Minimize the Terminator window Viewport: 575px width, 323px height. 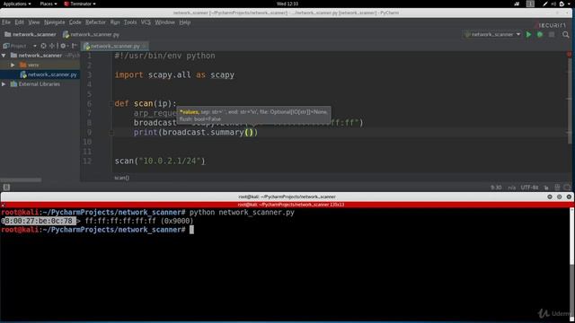pyautogui.click(x=550, y=196)
